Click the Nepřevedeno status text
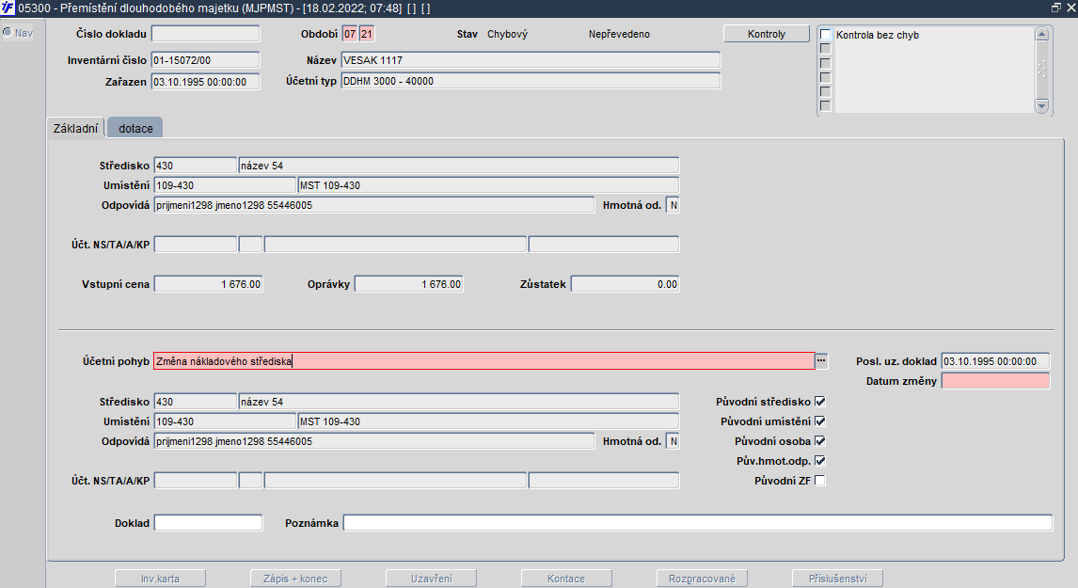This screenshot has height=588, width=1078. point(619,34)
